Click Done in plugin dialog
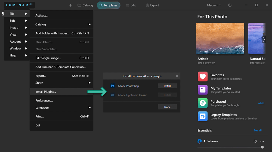This screenshot has width=272, height=152. tap(167, 107)
